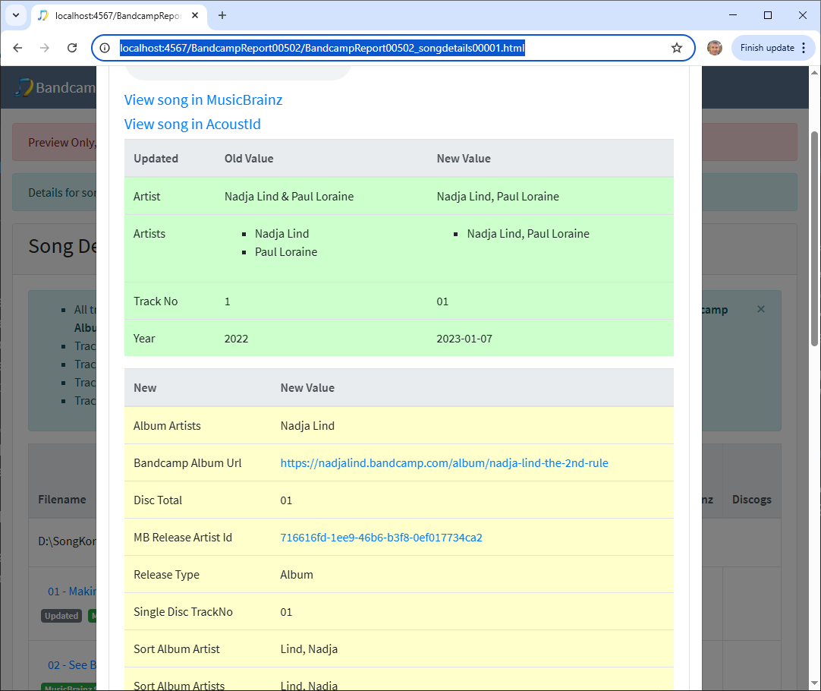This screenshot has width=821, height=691.
Task: Click the Updated badge under first track
Action: coord(61,616)
